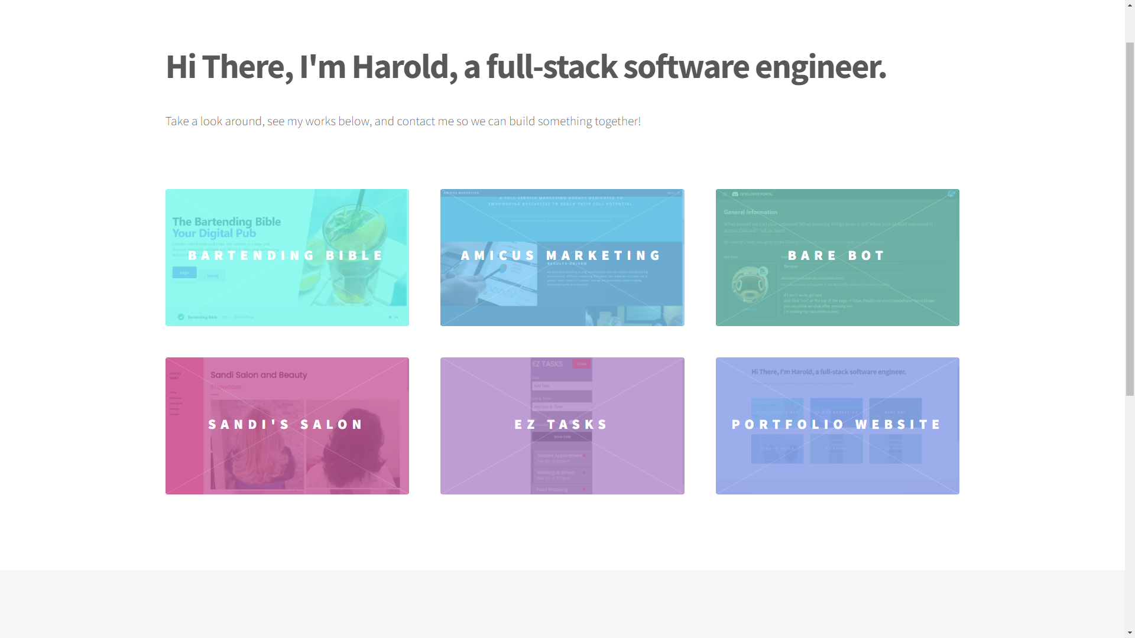Click the vertical scrollbar thumb
Screen dimensions: 1135x638
(x=1130, y=219)
